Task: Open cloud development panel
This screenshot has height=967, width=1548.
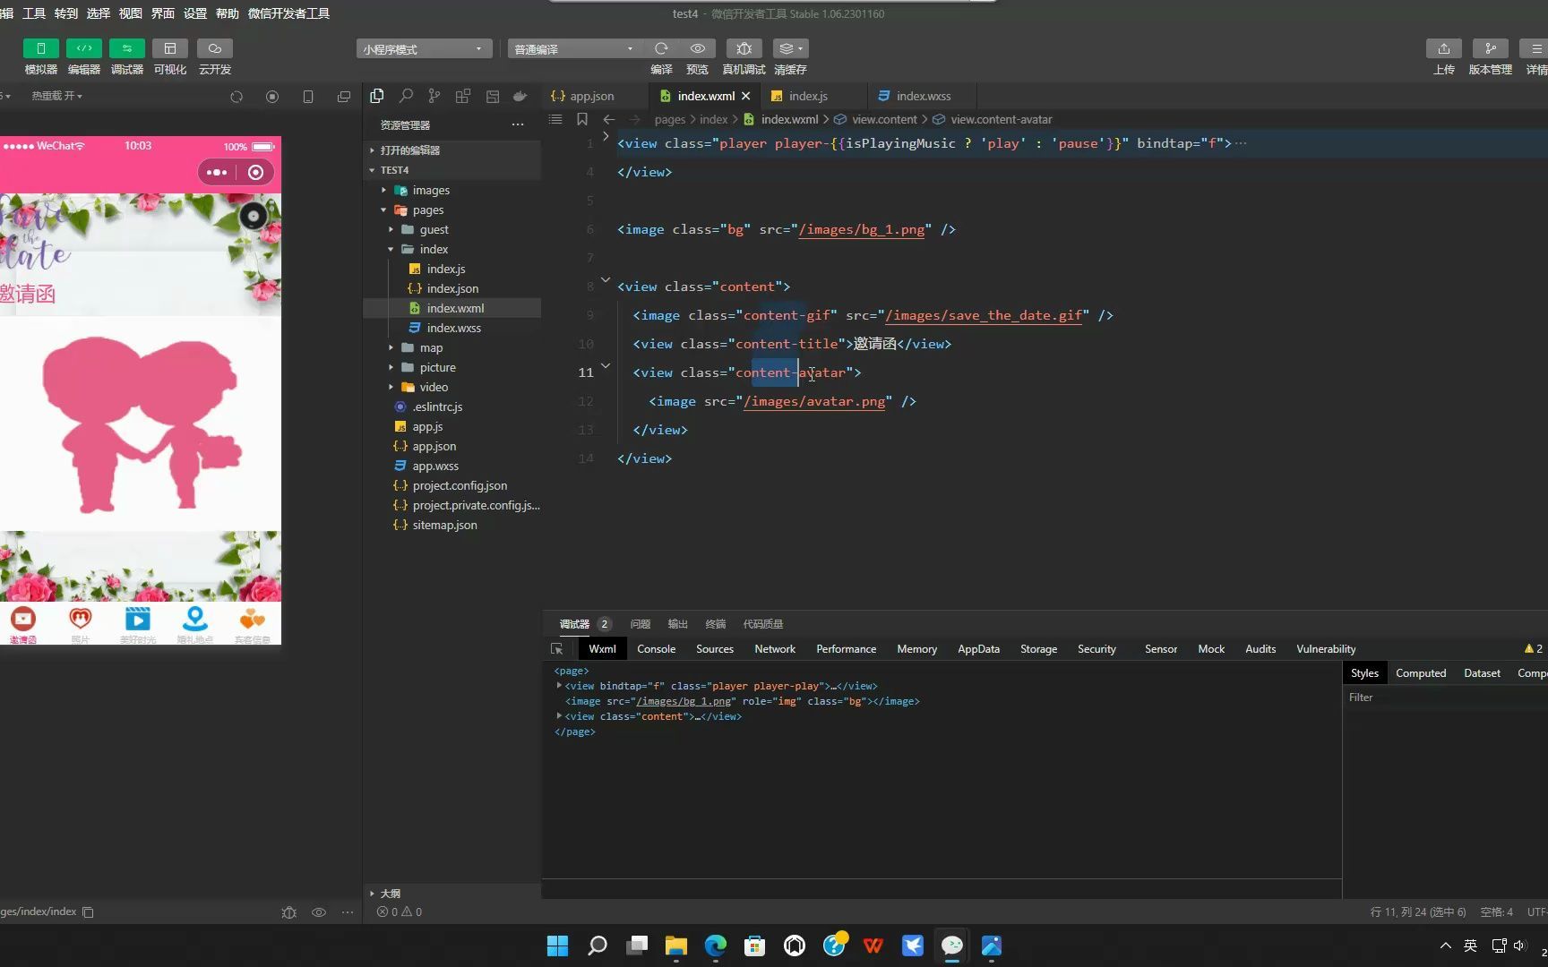Action: pos(214,48)
